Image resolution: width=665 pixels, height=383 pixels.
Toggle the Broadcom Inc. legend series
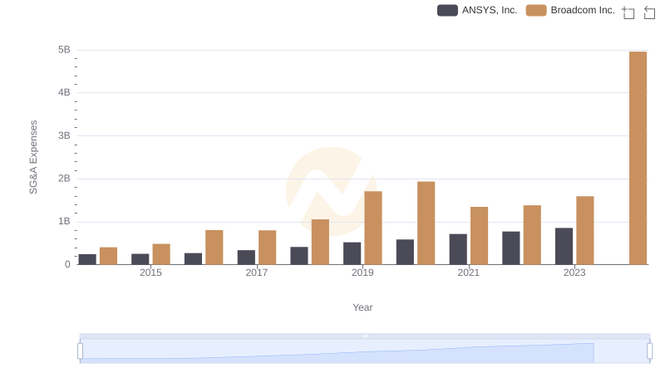click(x=570, y=10)
